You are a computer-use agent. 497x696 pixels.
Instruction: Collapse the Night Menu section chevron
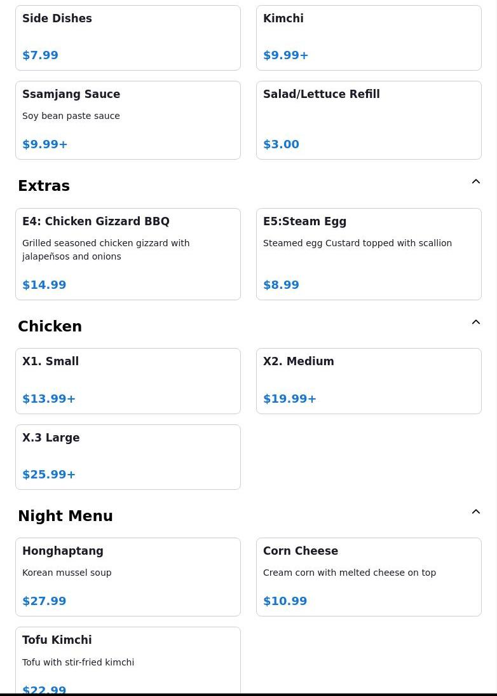click(475, 512)
